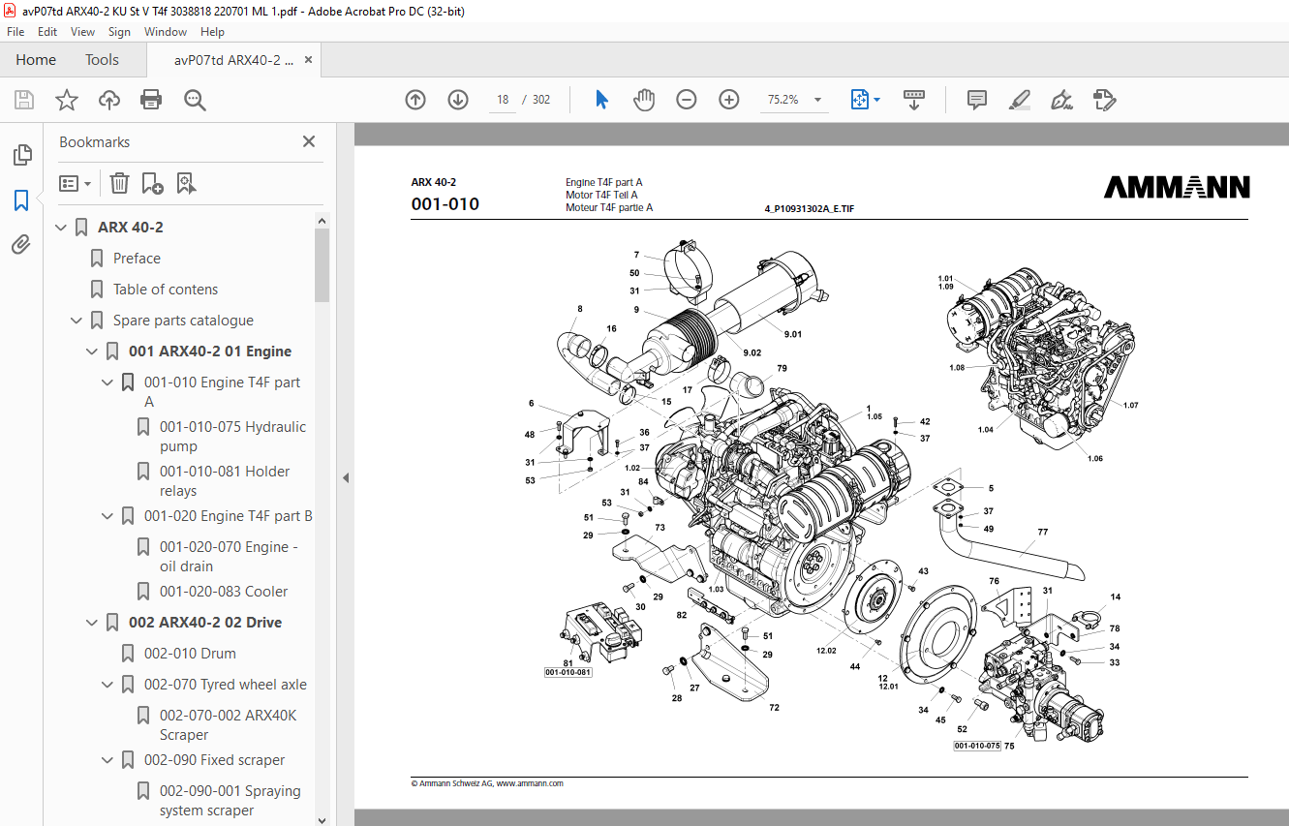Screen dimensions: 1289x826
Task: Collapse the navigation pane with the arrow handle
Action: (x=346, y=477)
